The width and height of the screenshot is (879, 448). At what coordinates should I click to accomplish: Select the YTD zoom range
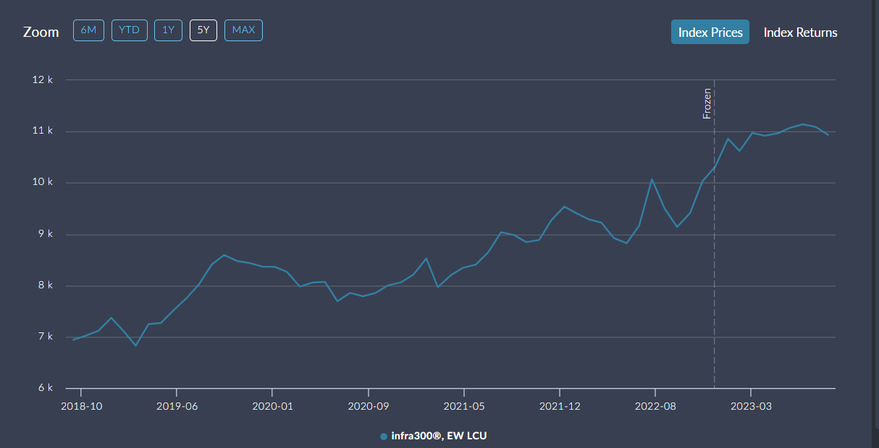[130, 30]
